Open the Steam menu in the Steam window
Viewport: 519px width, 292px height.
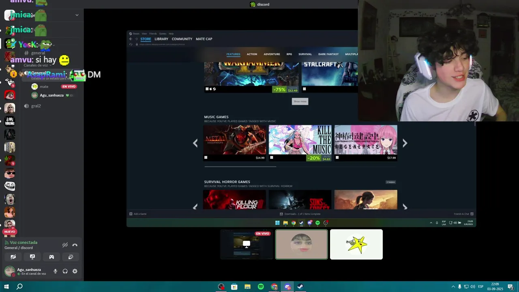136,34
